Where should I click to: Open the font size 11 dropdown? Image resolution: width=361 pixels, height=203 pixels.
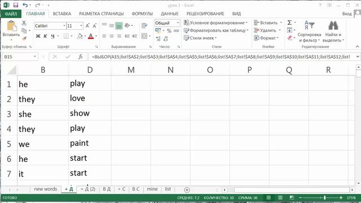pyautogui.click(x=81, y=26)
